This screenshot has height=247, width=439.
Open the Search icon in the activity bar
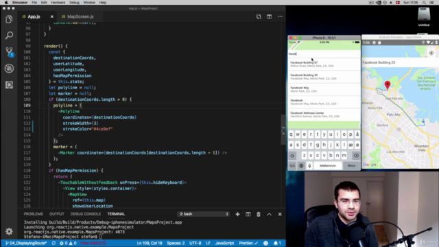(x=9, y=35)
